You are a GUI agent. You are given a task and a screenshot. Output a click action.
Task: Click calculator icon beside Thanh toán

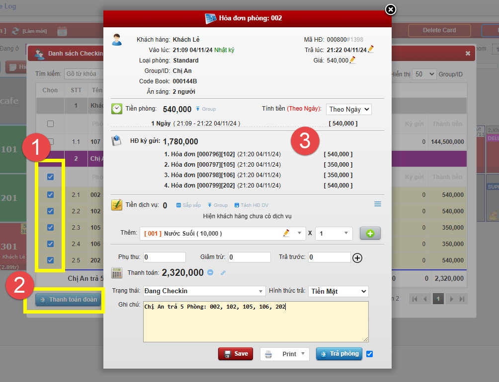point(117,273)
